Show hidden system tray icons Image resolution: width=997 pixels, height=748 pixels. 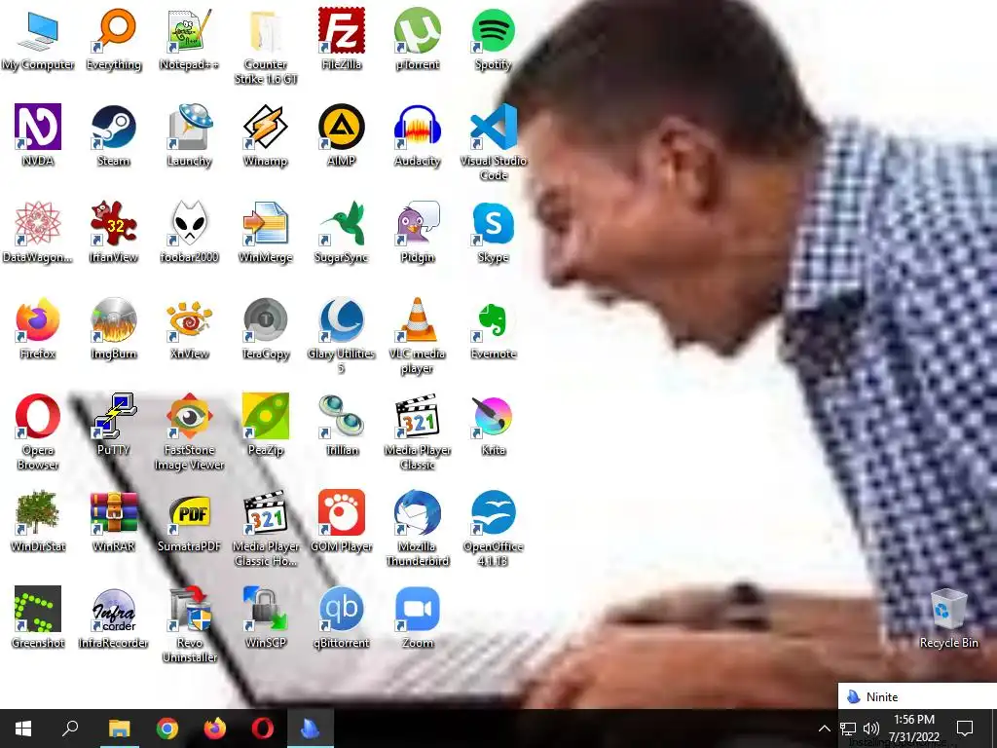pyautogui.click(x=824, y=729)
